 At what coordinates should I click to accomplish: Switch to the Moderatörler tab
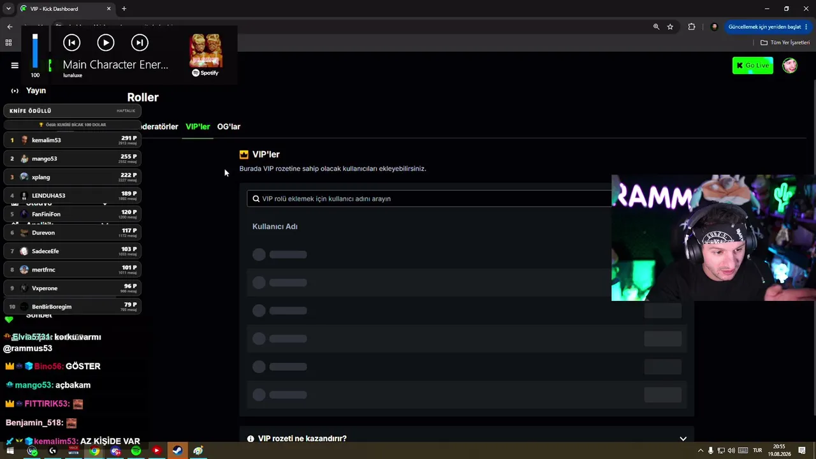pyautogui.click(x=159, y=126)
